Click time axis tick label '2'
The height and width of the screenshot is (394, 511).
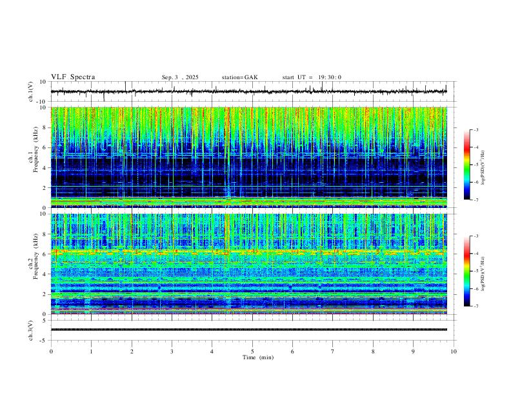(132, 352)
